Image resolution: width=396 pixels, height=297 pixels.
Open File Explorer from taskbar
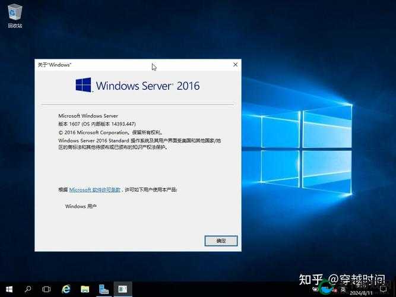85,289
